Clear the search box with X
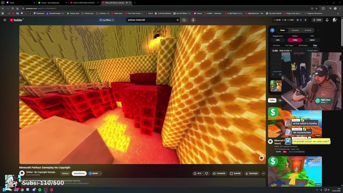 [x=177, y=20]
